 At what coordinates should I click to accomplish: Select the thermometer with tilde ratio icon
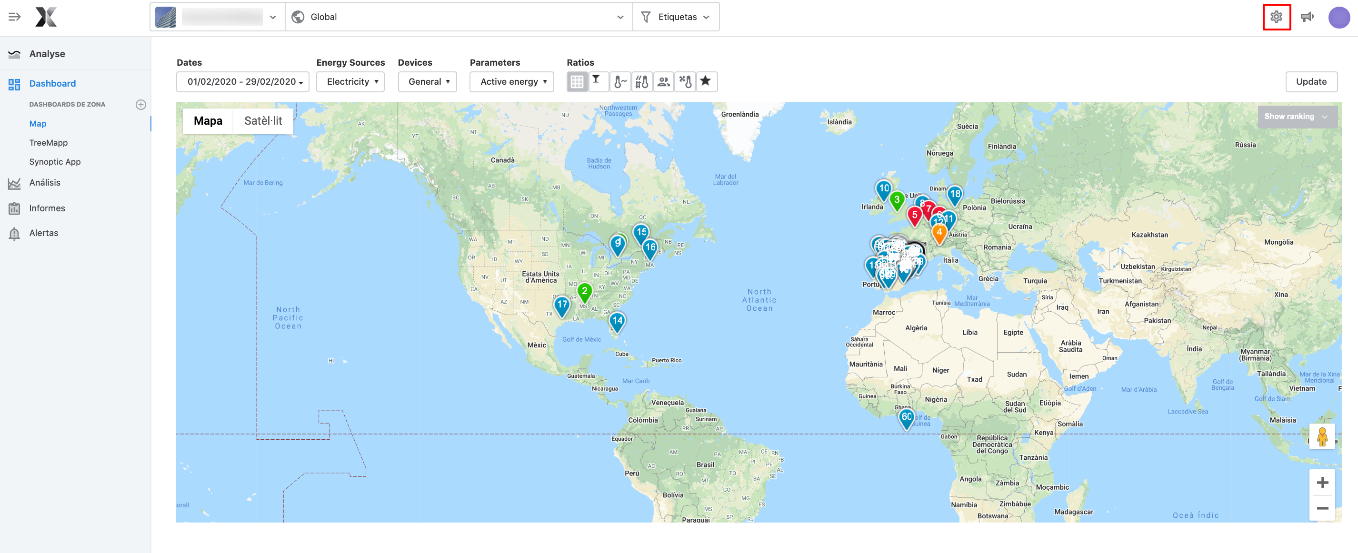coord(620,82)
